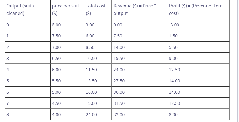Click the profit cell showing 9.00
This screenshot has width=239, height=122.
(198, 59)
